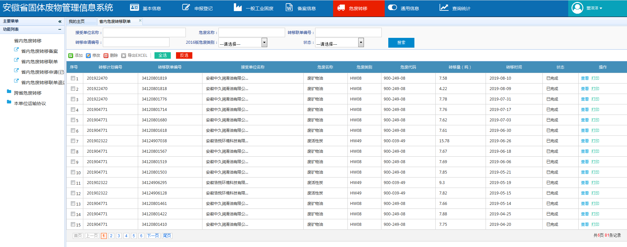Click the user avatar icon
The image size is (627, 247).
[x=577, y=8]
